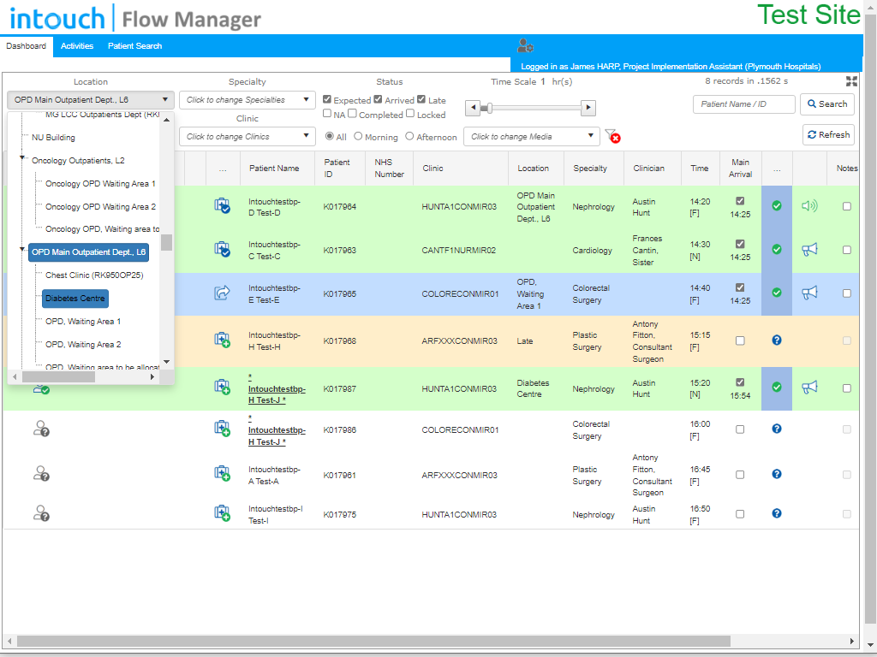Go to the Patient Search tab
Screen dimensions: 877x657
[134, 46]
